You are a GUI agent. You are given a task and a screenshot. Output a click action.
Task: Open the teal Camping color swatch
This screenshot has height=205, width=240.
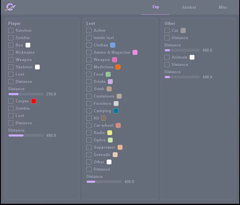point(116,111)
